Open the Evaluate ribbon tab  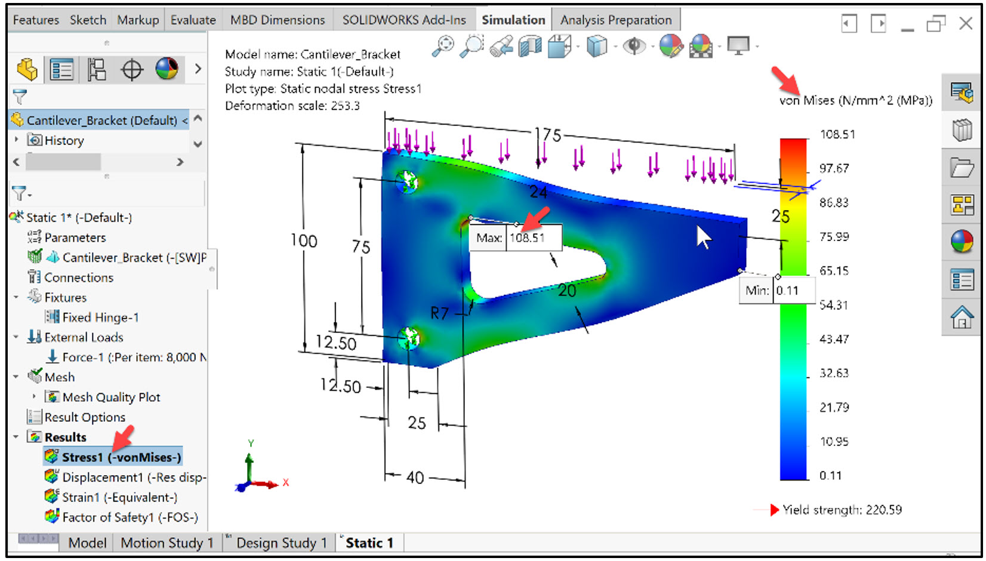click(x=192, y=19)
